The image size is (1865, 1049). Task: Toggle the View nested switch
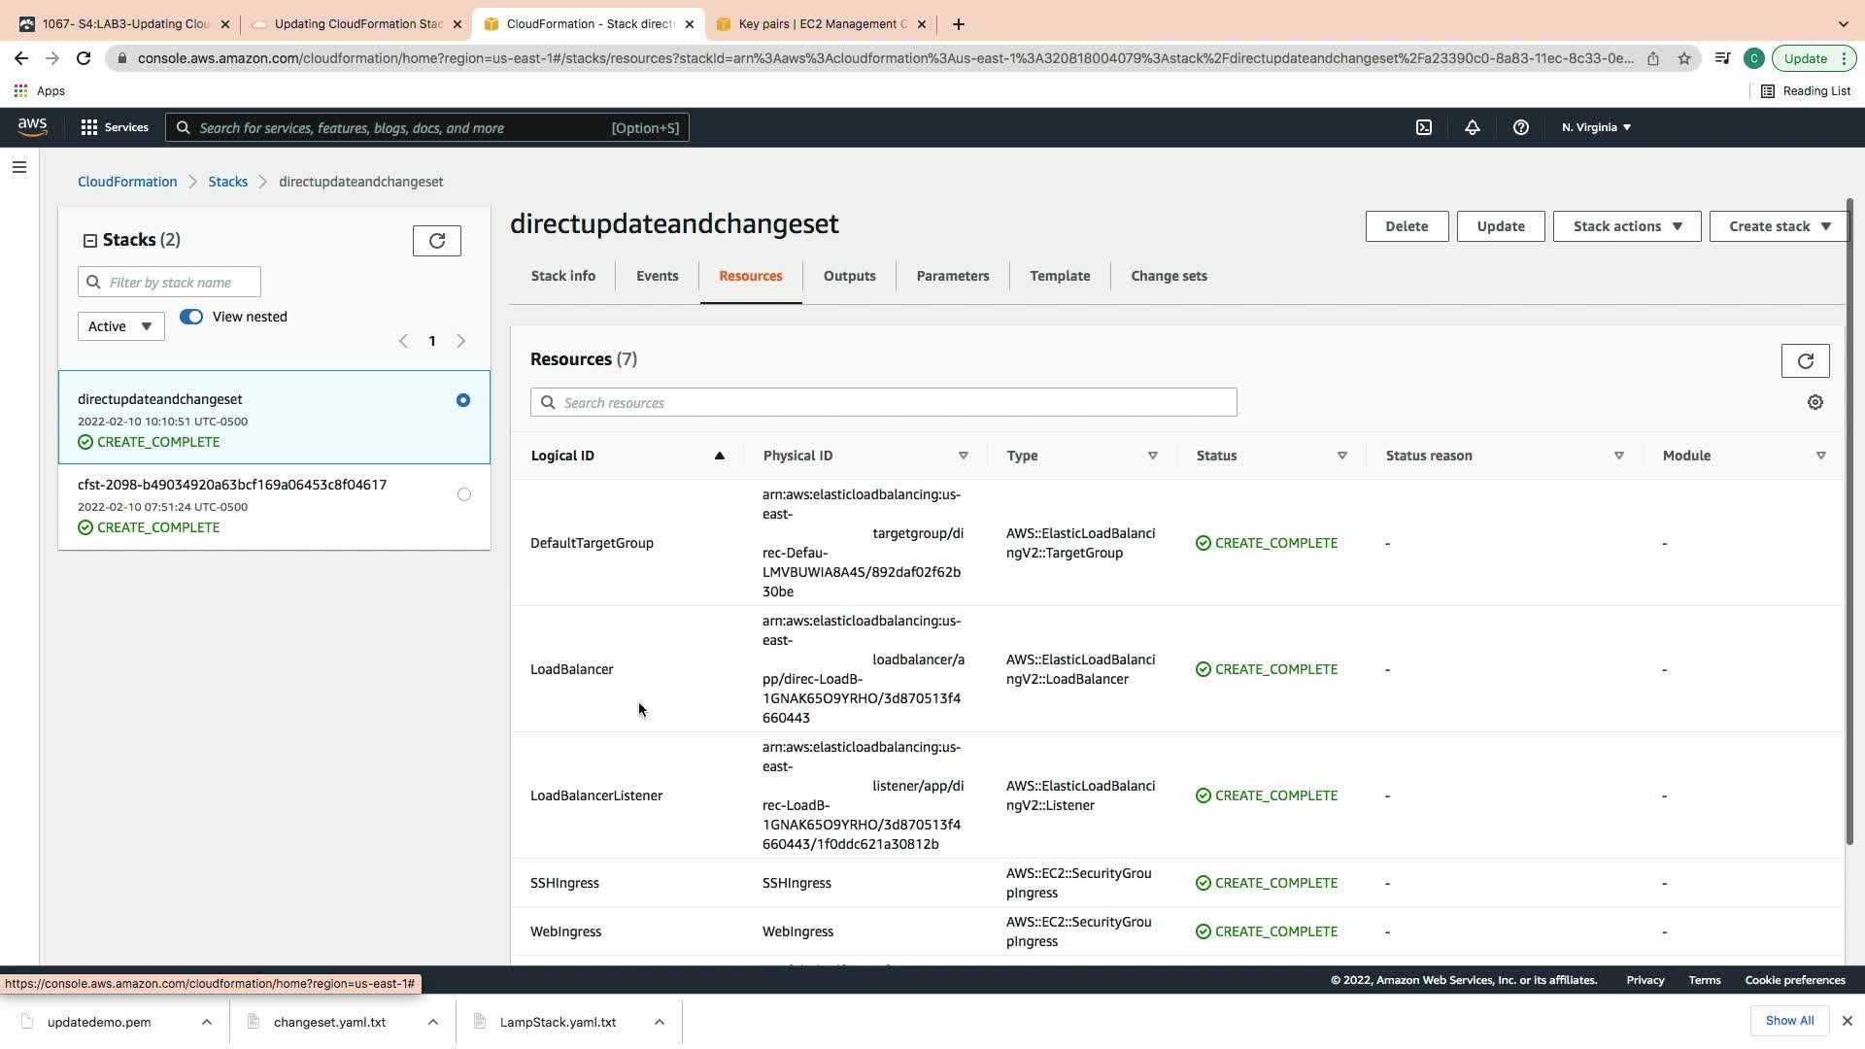tap(191, 317)
